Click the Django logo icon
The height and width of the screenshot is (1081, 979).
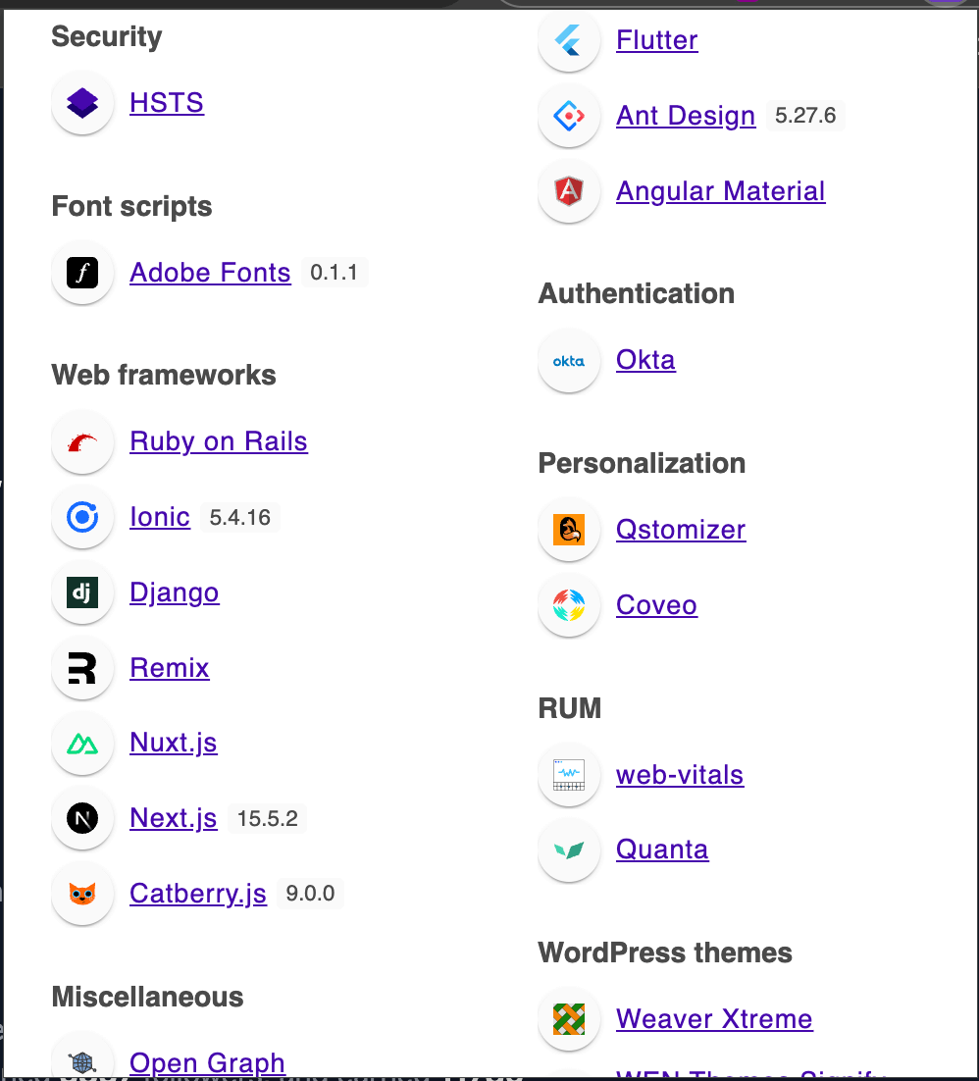tap(82, 592)
